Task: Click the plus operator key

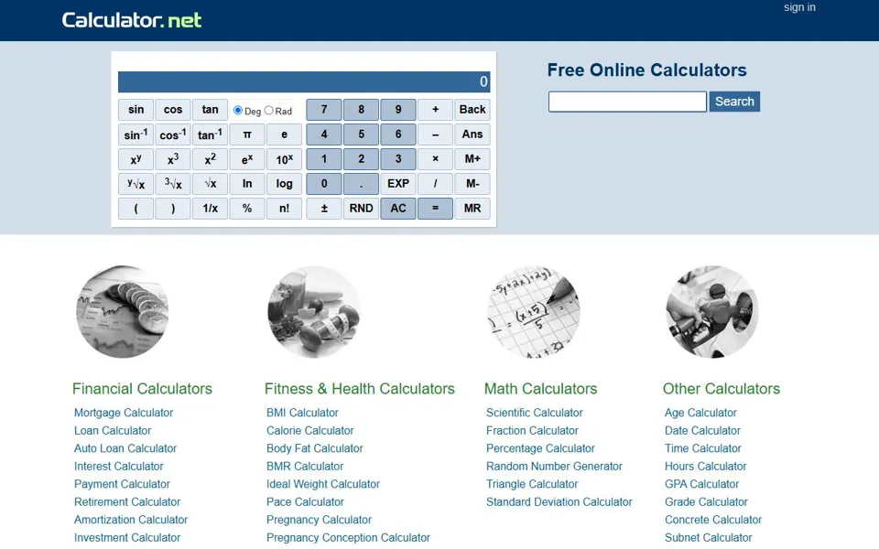Action: pos(435,110)
